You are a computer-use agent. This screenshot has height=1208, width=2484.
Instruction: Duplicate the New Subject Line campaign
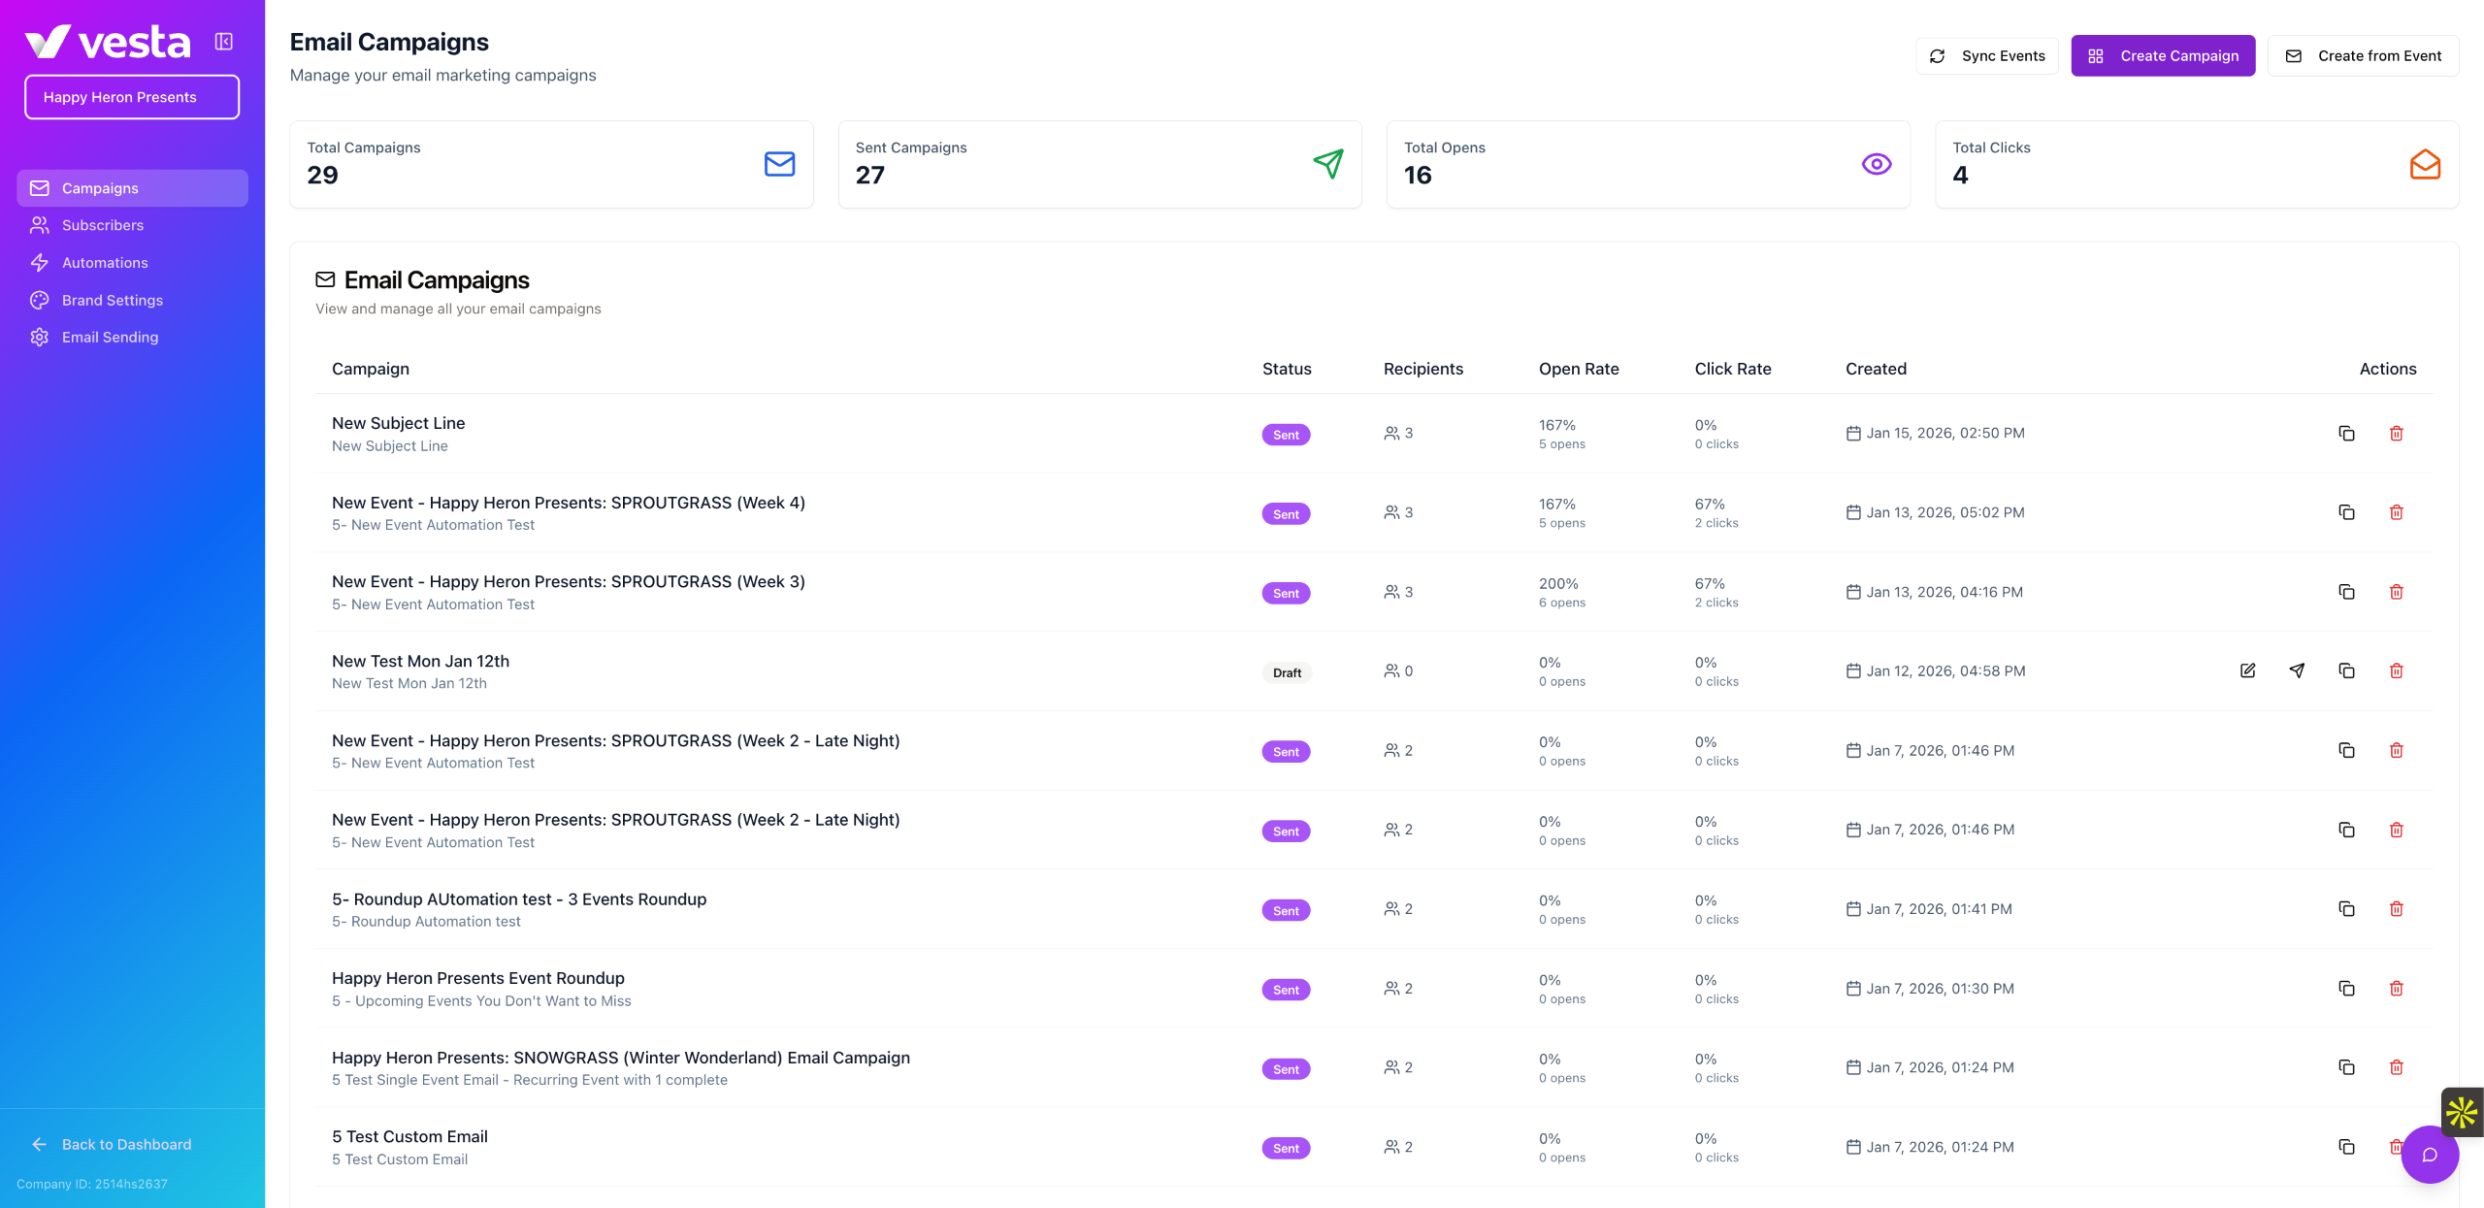click(x=2346, y=434)
